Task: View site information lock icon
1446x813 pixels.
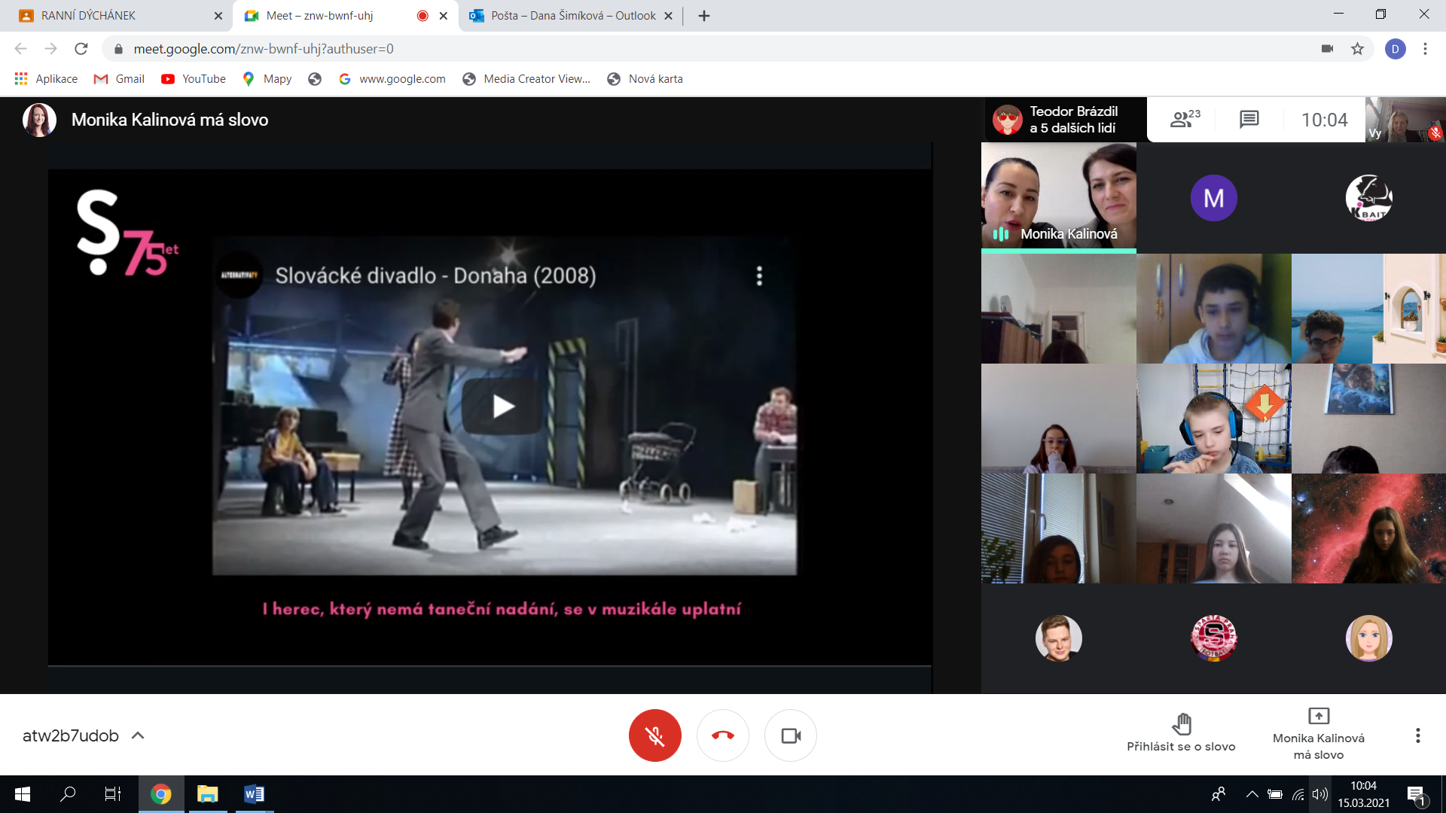Action: point(118,49)
